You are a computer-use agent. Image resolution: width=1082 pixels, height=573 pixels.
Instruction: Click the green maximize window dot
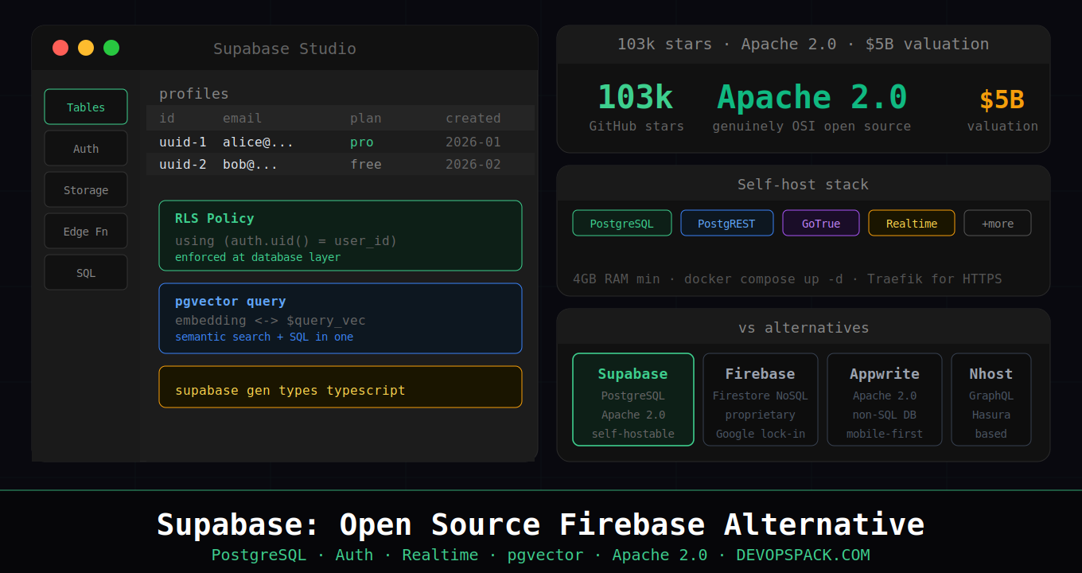[x=111, y=48]
